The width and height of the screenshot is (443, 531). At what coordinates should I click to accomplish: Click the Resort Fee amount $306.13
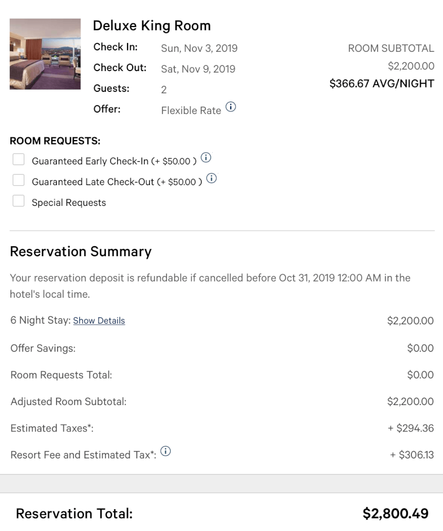[411, 454]
